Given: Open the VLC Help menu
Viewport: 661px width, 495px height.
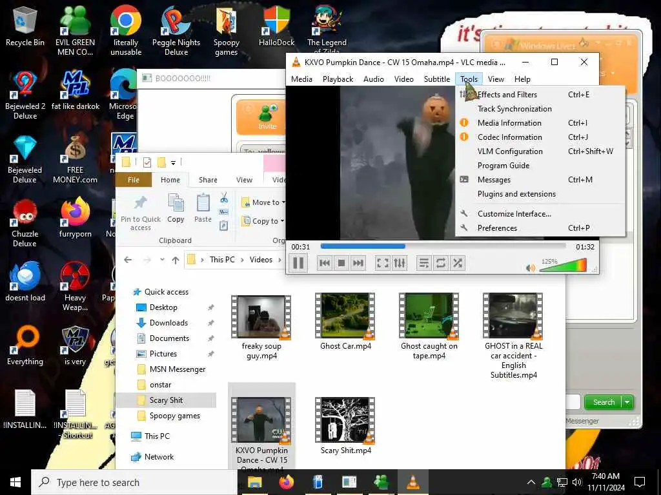Looking at the screenshot, I should click(x=522, y=79).
